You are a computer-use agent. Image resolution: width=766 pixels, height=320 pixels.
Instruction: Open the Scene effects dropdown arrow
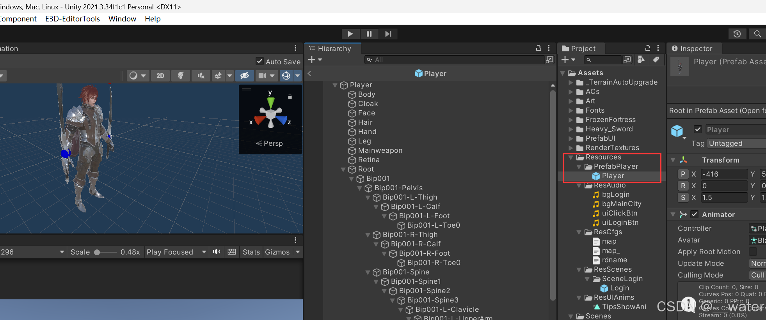229,76
